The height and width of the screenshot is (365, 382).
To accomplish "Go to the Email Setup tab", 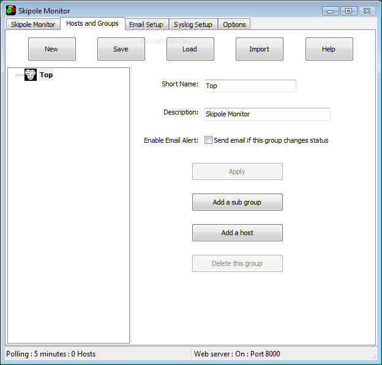I will [x=146, y=24].
